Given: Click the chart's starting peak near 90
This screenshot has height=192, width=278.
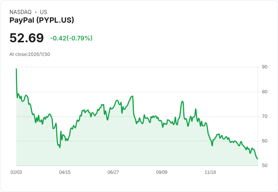Looking at the screenshot, I should (16, 69).
